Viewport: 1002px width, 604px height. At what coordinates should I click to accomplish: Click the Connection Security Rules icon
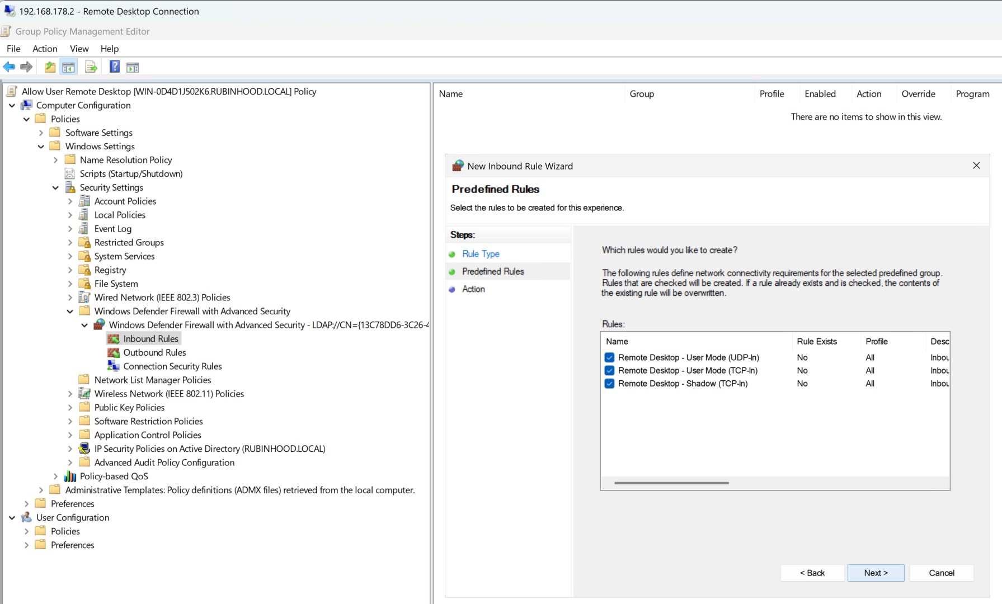(x=114, y=366)
